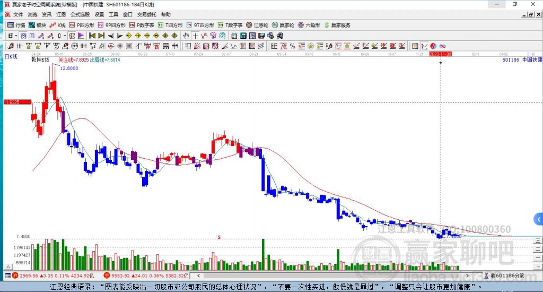Click the highlighted date 2023-11-30 marker
Viewport: 543px width, 292px height.
click(441, 54)
